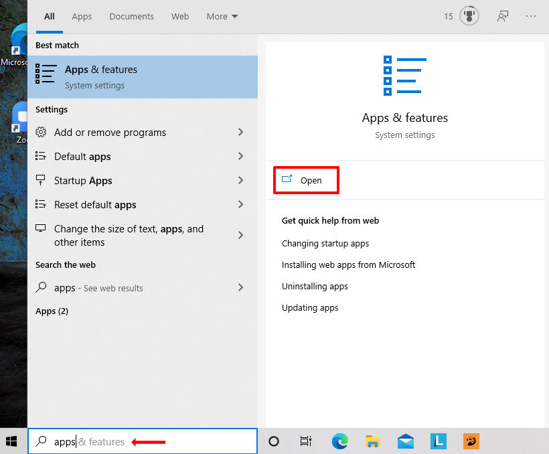
Task: Switch to the Web search tab
Action: click(x=180, y=16)
